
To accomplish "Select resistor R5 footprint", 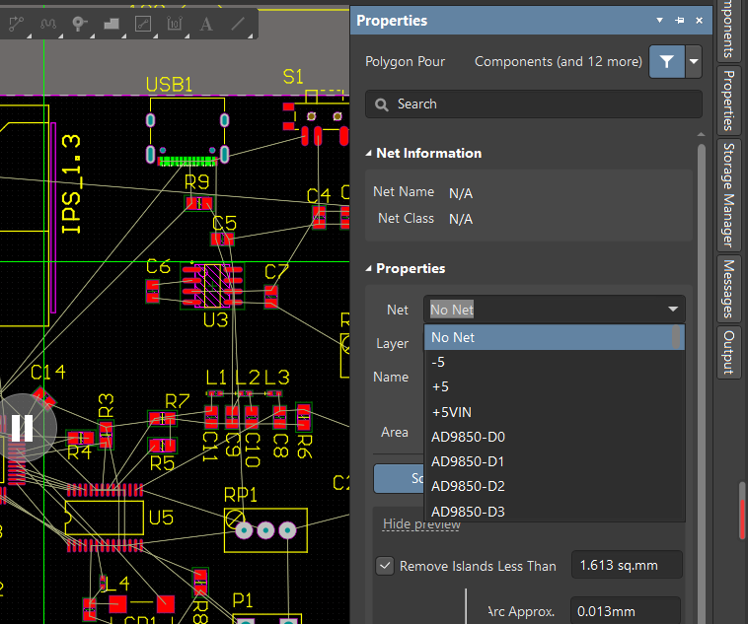I will [162, 446].
